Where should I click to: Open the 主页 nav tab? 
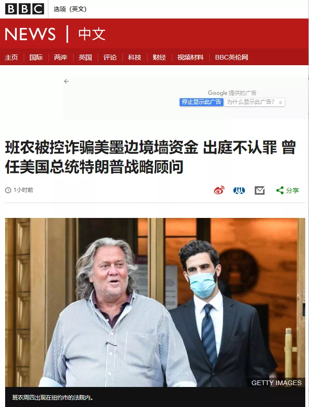point(12,57)
